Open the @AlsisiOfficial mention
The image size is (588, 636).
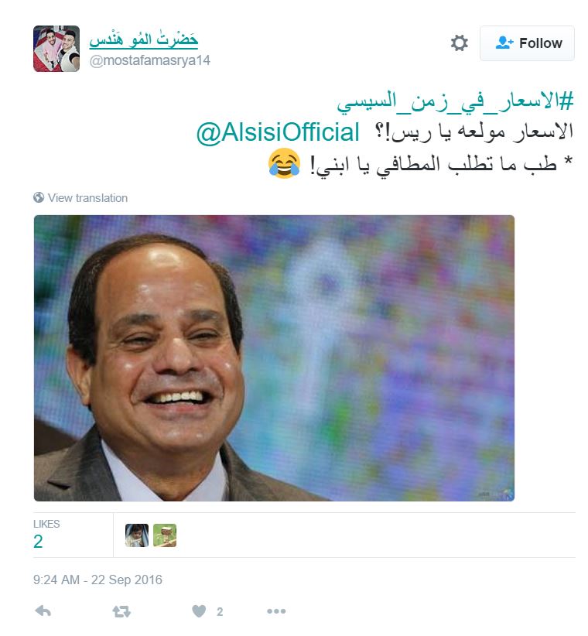(278, 132)
